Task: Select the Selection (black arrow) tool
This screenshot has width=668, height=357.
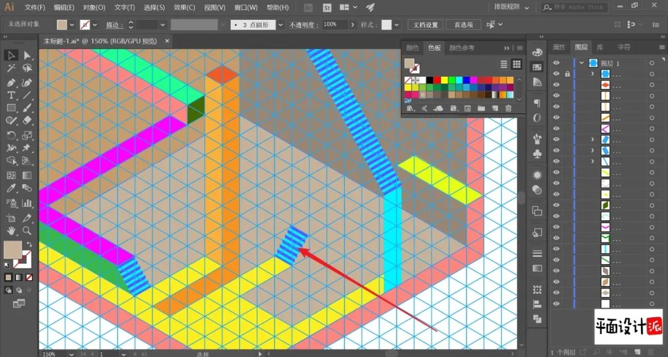Action: point(11,55)
